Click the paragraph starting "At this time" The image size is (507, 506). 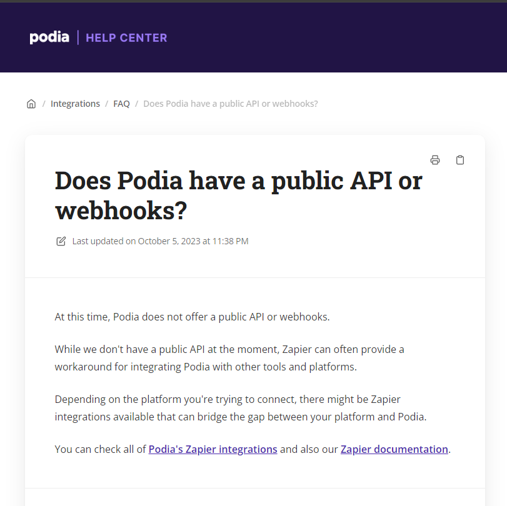[192, 317]
